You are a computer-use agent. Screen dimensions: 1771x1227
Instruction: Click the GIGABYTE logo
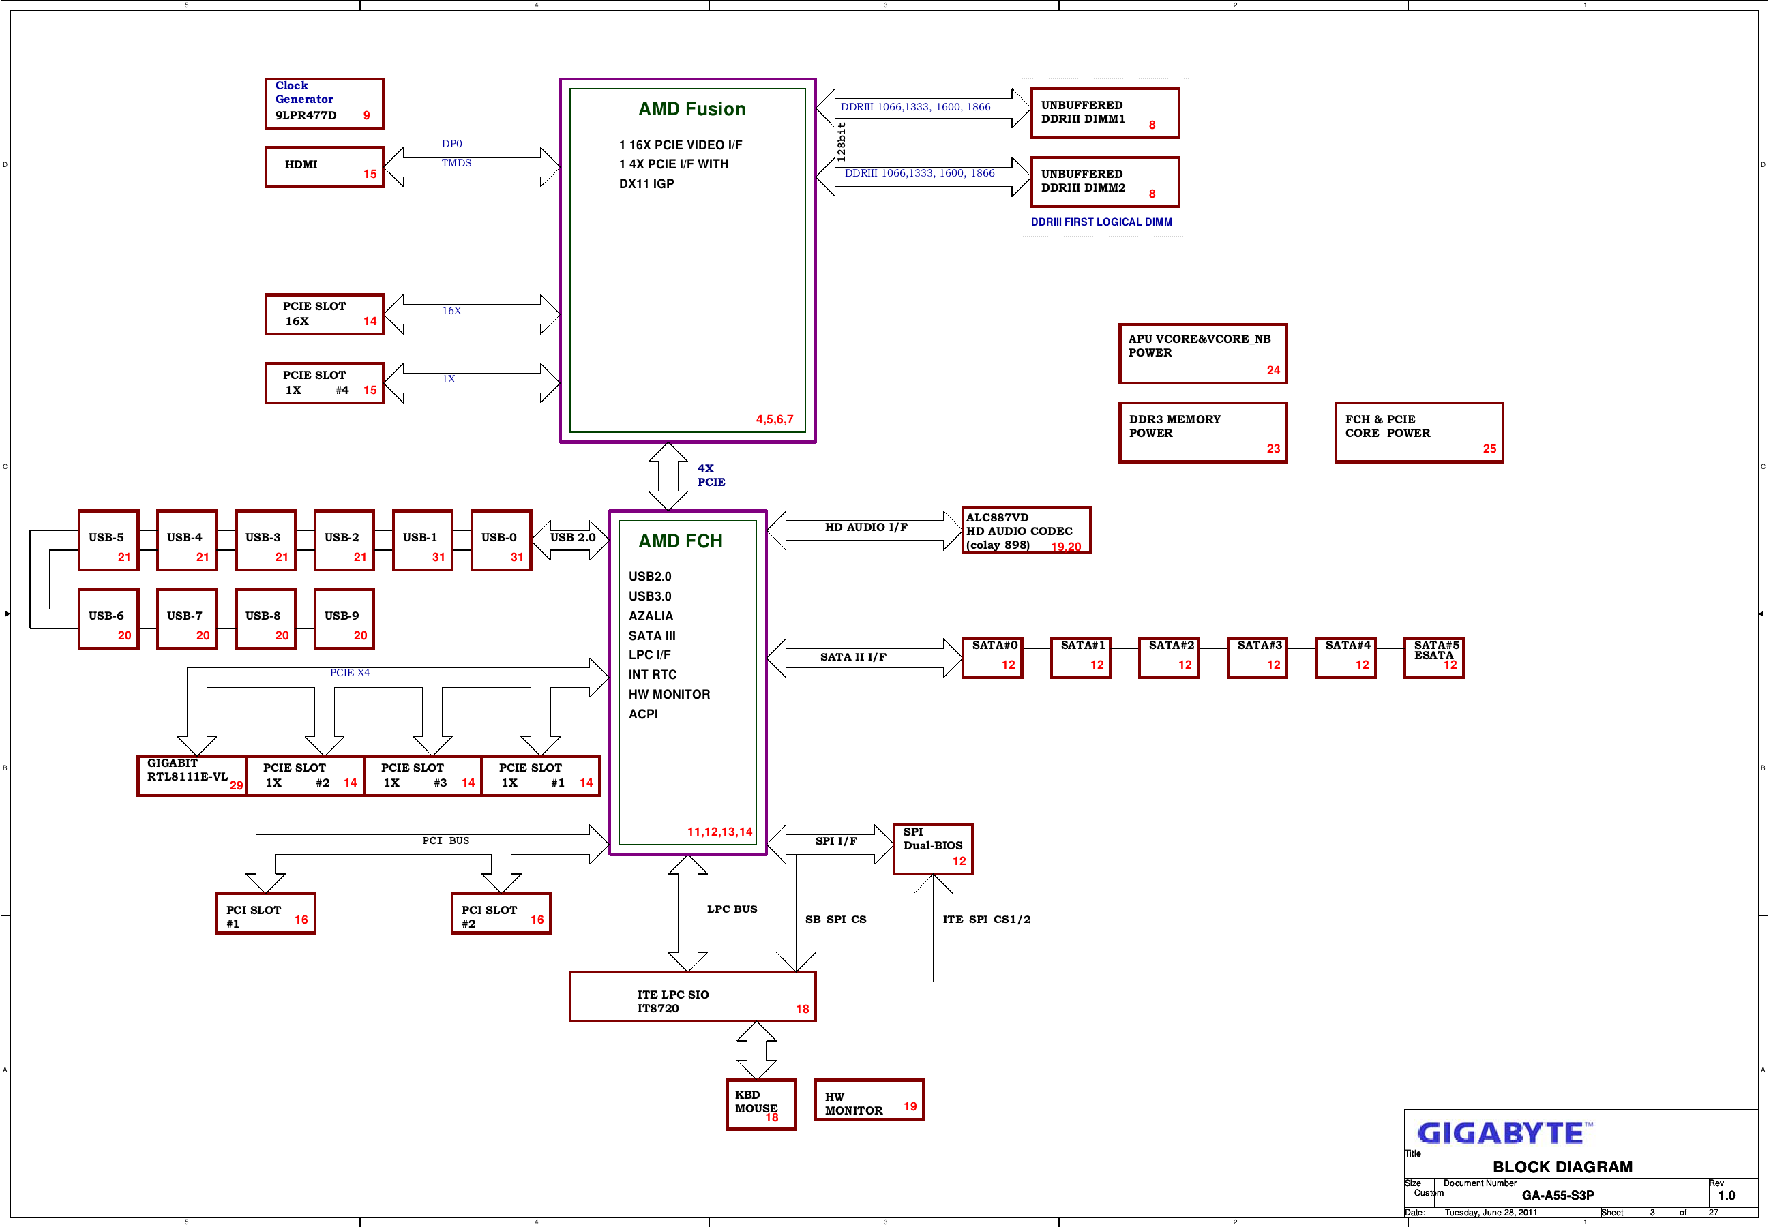click(x=1506, y=1133)
